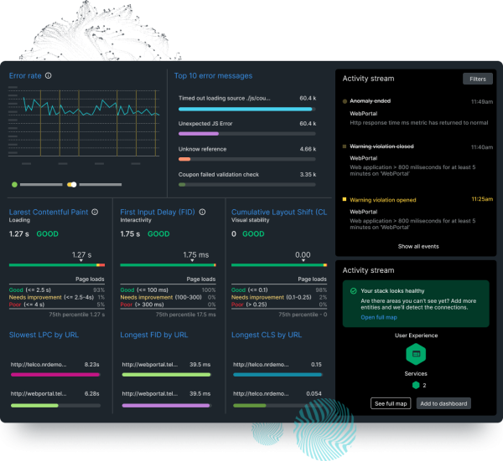The image size is (503, 461).
Task: Click the yellow Warning violation opened marker
Action: pos(345,199)
